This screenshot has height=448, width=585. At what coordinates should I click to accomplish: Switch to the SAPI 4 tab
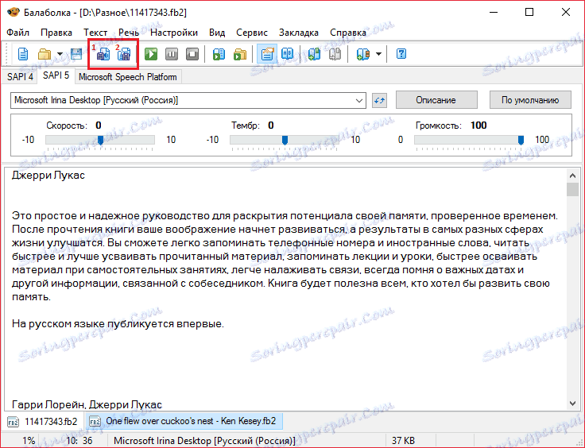[x=20, y=77]
